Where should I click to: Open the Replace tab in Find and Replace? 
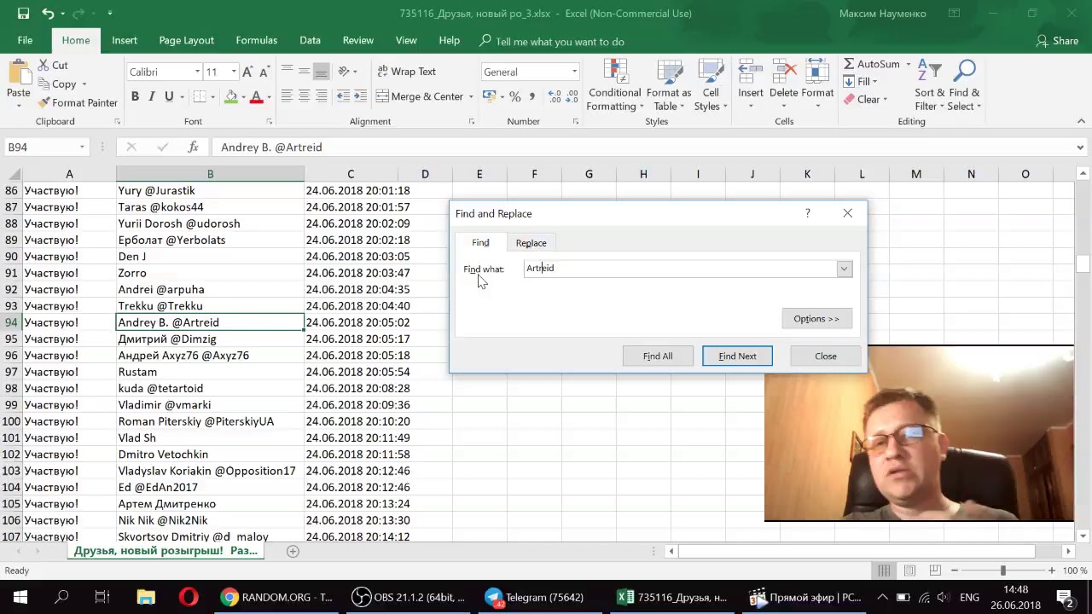point(531,243)
